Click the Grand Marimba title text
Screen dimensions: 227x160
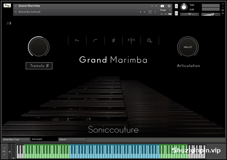pyautogui.click(x=113, y=60)
